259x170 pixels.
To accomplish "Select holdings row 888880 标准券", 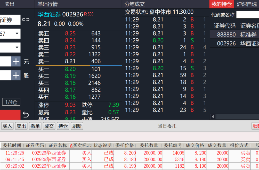I will [234, 35].
